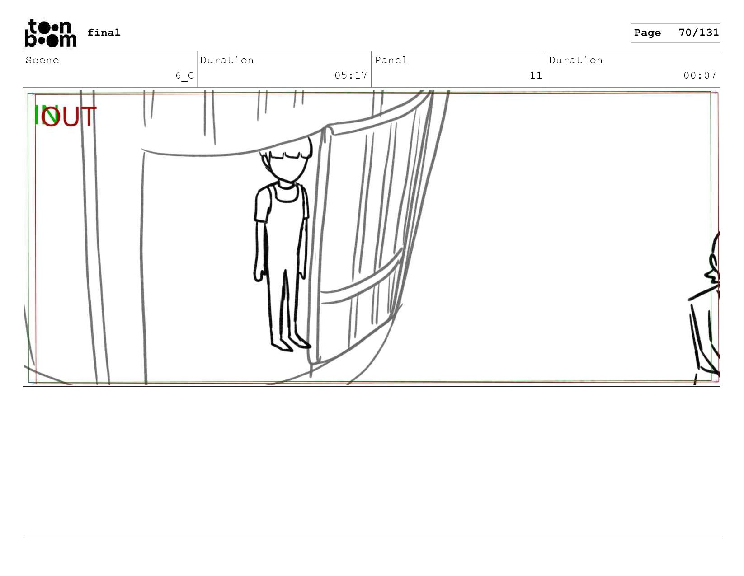Screen dimensions: 744x576
Task: Select the 'final' project title text
Action: coord(104,33)
